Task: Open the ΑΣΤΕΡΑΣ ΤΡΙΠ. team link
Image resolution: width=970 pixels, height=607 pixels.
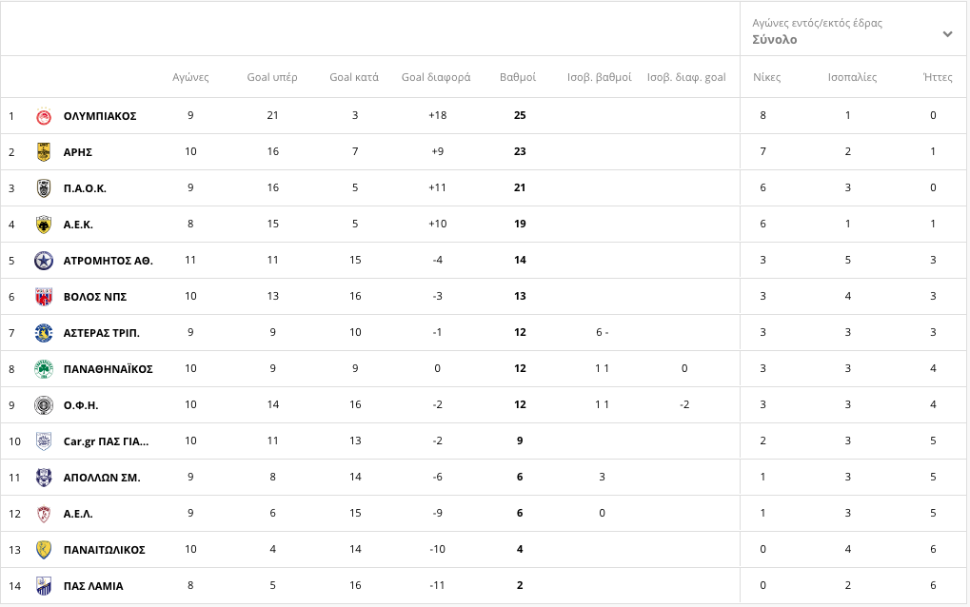Action: (102, 333)
